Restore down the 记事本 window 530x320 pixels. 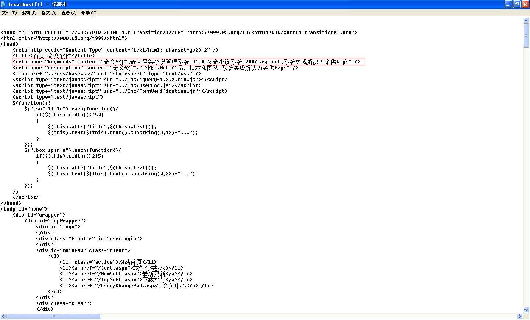coord(517,4)
